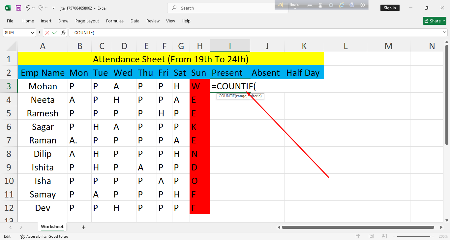Open the Insert Function fx dialog
Viewport: 450px width, 240px height.
coord(63,33)
